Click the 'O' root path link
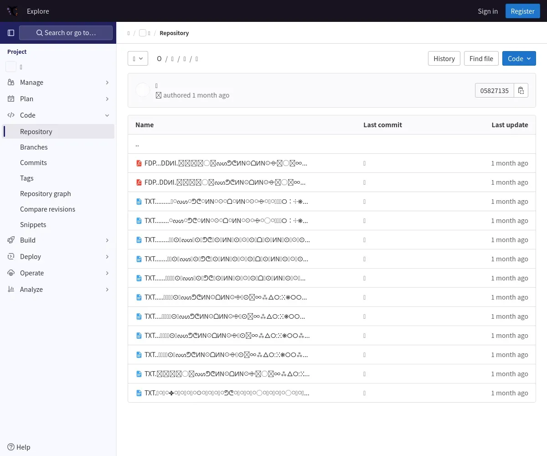547x456 pixels. tap(159, 58)
